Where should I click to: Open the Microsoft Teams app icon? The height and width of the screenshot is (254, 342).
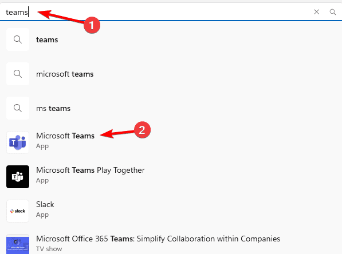tap(18, 142)
